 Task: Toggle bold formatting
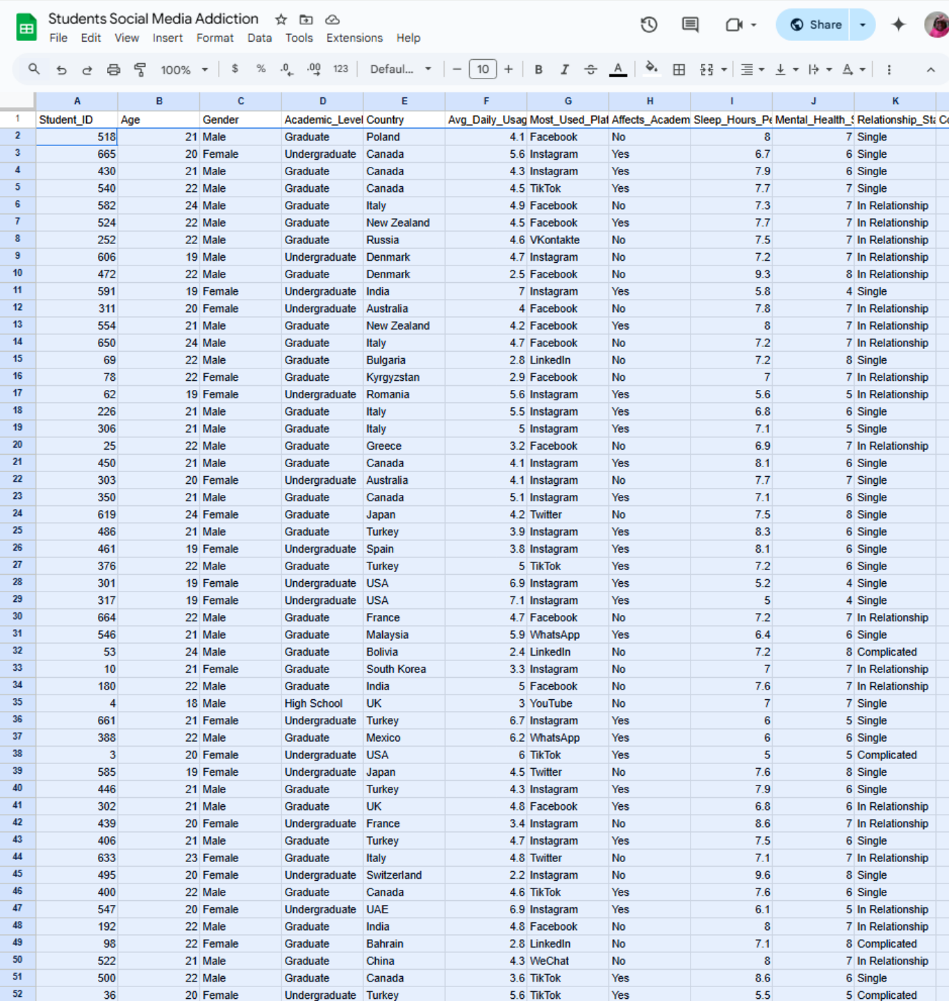[538, 70]
